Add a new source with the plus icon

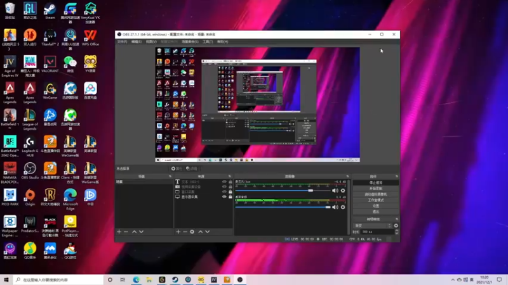coord(178,232)
